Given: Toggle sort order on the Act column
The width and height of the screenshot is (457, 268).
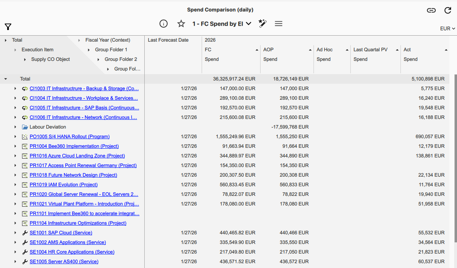Looking at the screenshot, I should pyautogui.click(x=445, y=49).
